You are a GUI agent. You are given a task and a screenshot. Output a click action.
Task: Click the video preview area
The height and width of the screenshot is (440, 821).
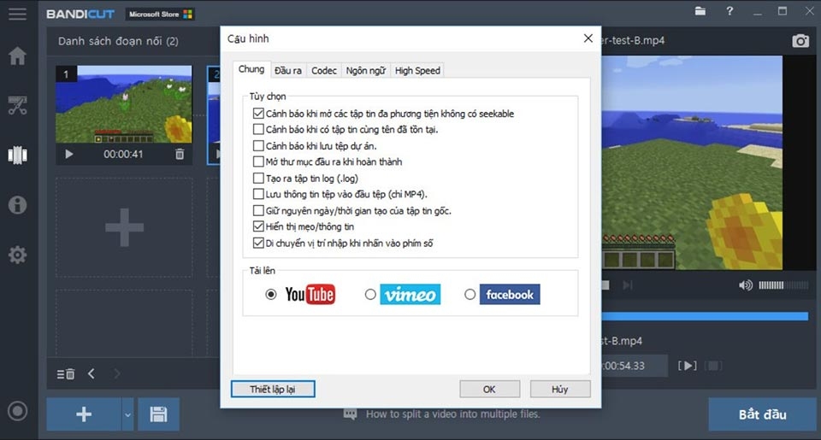pos(692,162)
